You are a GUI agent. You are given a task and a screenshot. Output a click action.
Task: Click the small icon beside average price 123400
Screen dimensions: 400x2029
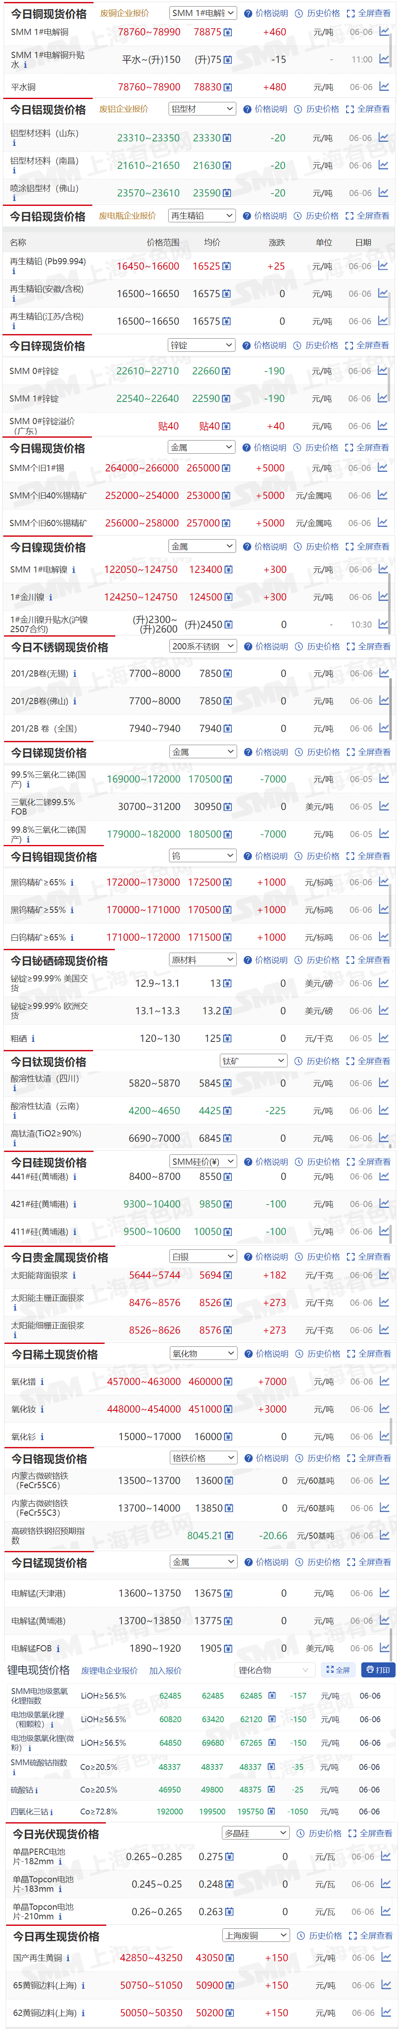(229, 570)
